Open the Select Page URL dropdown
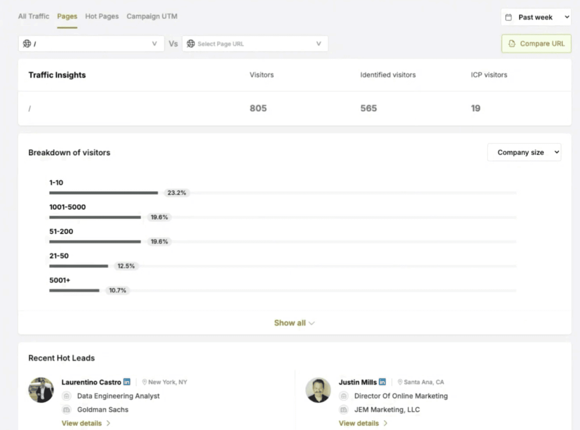This screenshot has height=430, width=580. 255,44
